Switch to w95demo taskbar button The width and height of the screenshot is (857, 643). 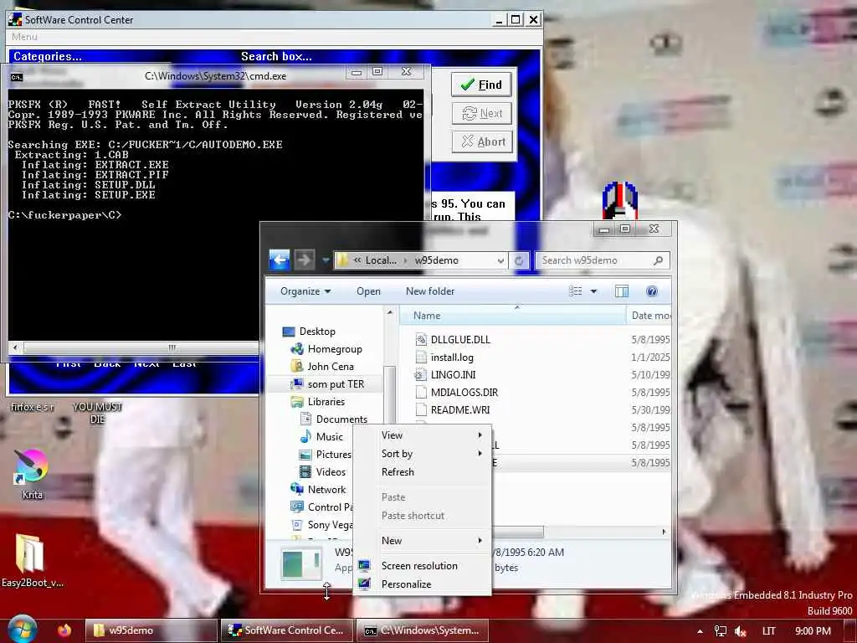[151, 630]
